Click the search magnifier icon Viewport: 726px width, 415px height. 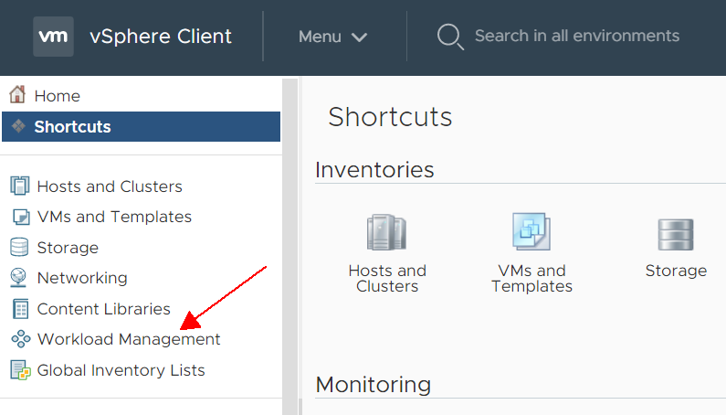click(450, 37)
